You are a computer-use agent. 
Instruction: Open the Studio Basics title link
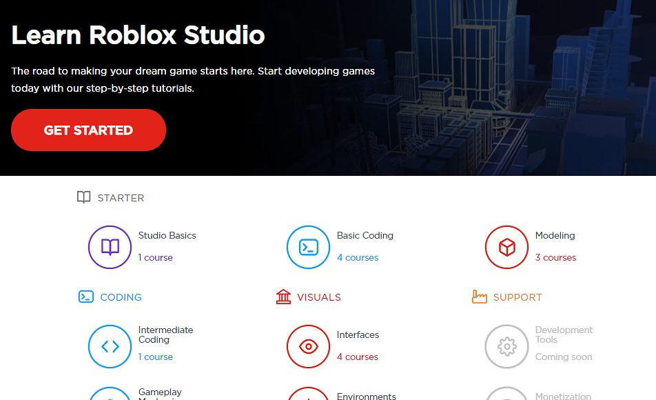coord(167,235)
